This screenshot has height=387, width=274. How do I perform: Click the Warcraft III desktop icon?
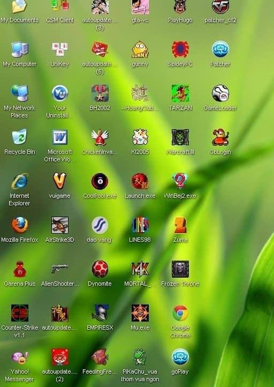pos(180,137)
